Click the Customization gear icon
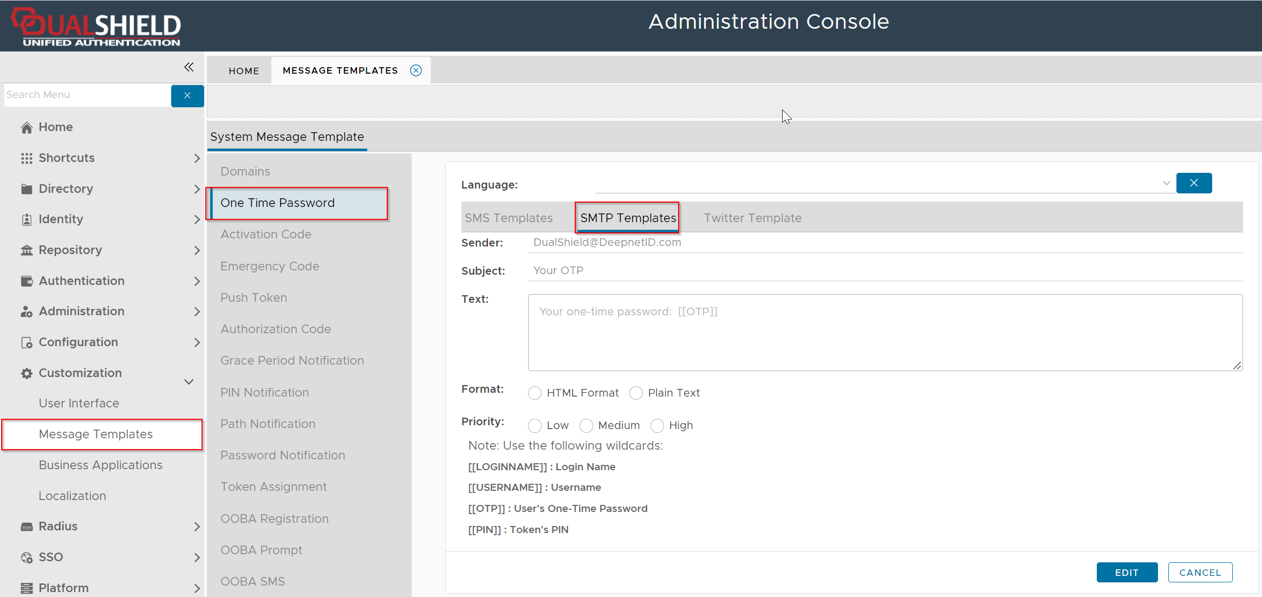Image resolution: width=1262 pixels, height=597 pixels. point(27,373)
